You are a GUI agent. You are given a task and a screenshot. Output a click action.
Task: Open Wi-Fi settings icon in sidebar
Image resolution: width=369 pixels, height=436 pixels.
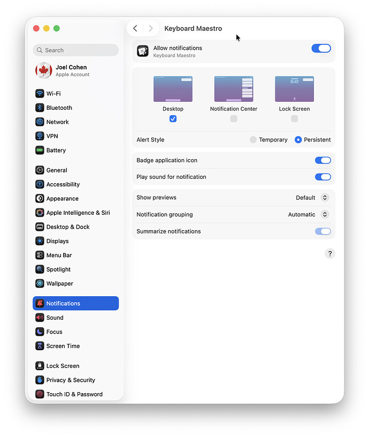40,93
